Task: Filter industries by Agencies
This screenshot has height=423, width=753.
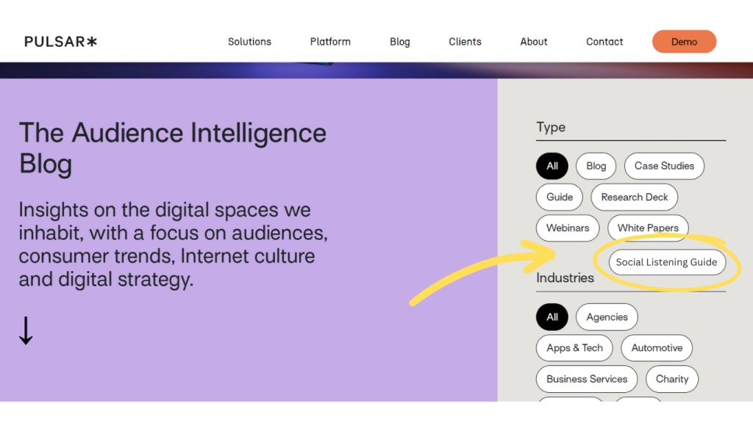Action: coord(607,317)
